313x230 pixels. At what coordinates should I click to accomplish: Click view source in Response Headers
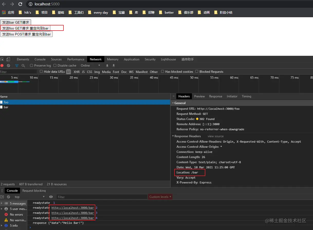(216, 136)
